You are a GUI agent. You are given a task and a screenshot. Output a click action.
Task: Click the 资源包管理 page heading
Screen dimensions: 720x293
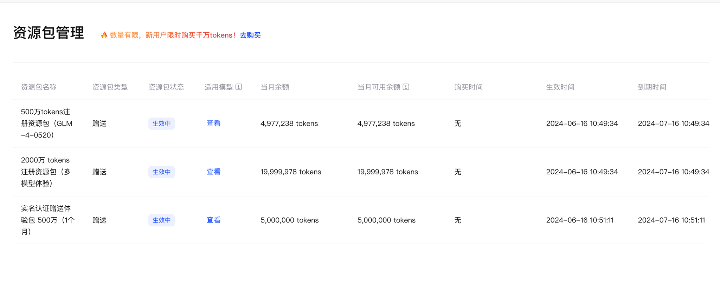coord(49,33)
